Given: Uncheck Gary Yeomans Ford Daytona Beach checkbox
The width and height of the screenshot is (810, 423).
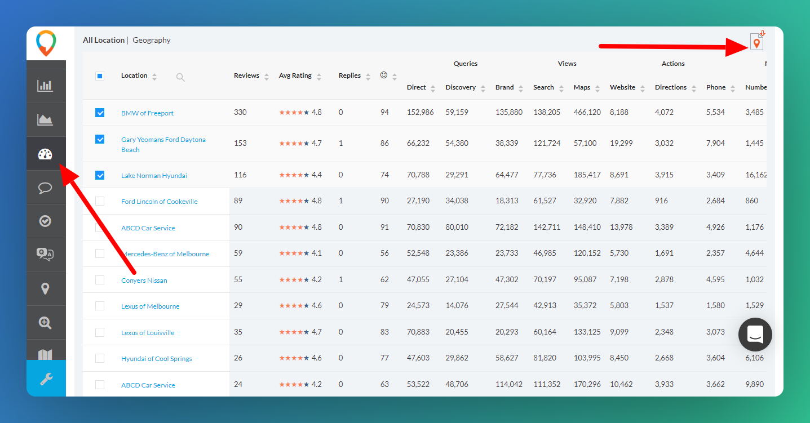Looking at the screenshot, I should [x=100, y=139].
